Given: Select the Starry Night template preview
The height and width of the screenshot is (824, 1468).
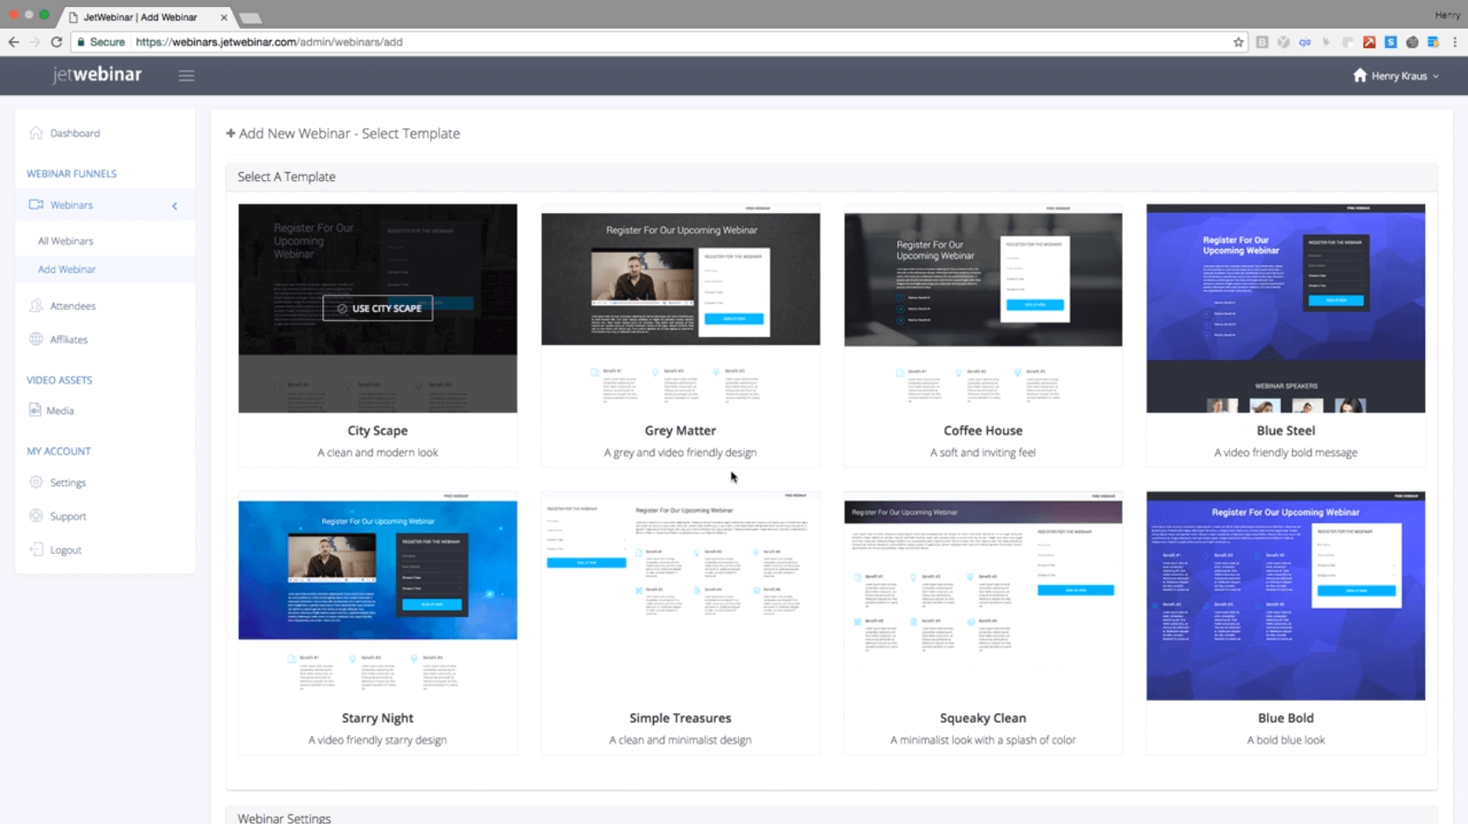Looking at the screenshot, I should 378,594.
